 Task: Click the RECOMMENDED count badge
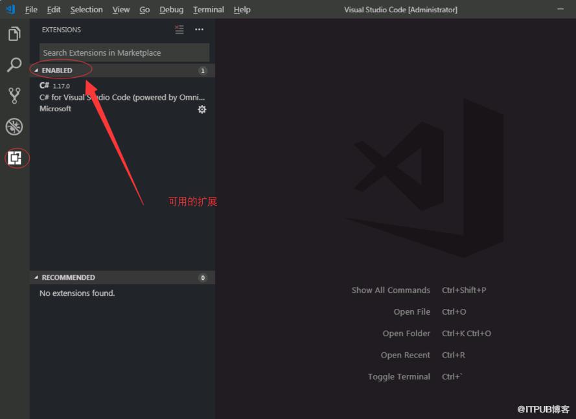(x=202, y=278)
